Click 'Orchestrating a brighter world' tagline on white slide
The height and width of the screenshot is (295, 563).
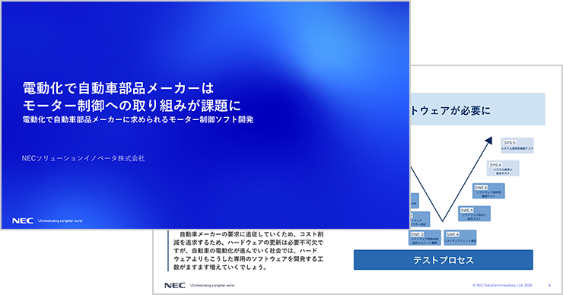coord(212,286)
